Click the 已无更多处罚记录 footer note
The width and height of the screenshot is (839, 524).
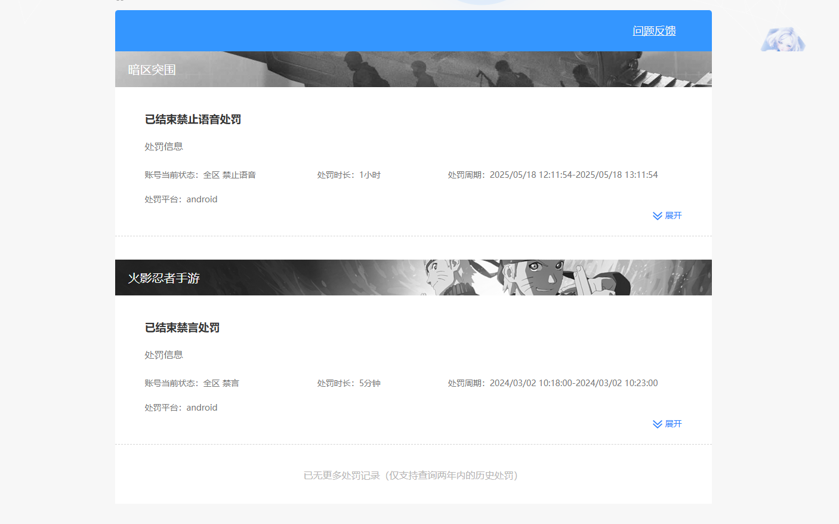pyautogui.click(x=411, y=476)
